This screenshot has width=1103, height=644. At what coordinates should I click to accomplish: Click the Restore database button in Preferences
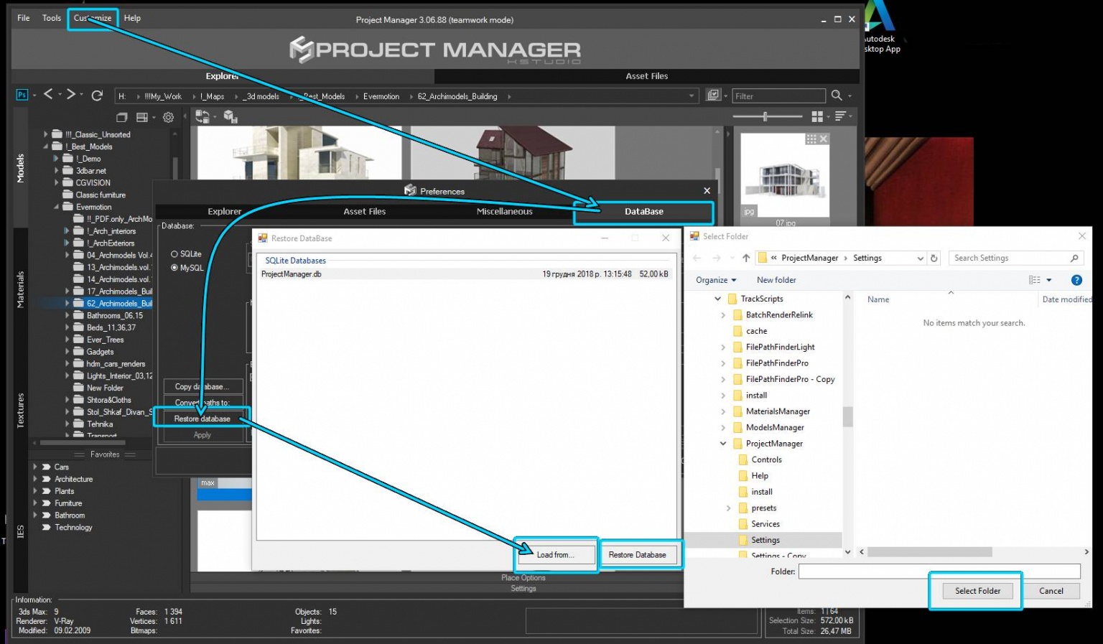[x=203, y=419]
